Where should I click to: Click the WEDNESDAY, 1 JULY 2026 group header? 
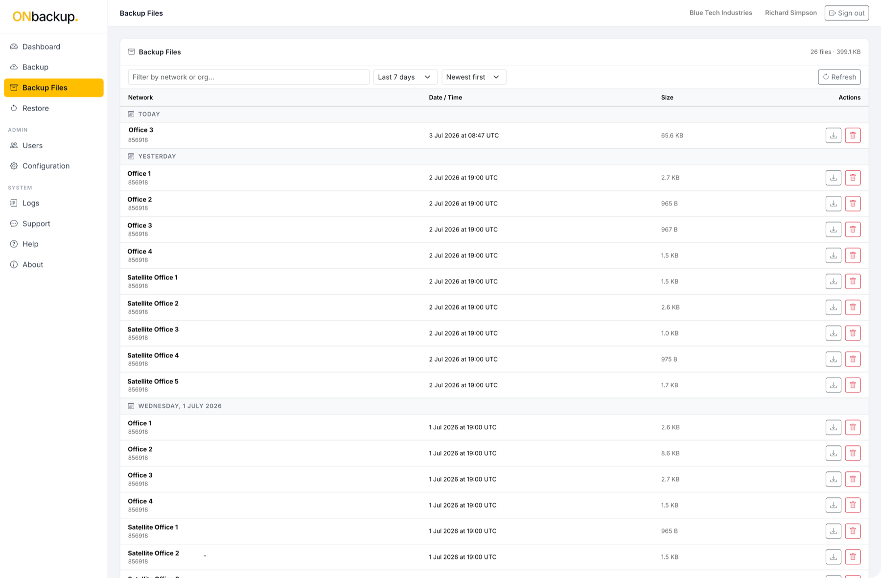click(494, 406)
